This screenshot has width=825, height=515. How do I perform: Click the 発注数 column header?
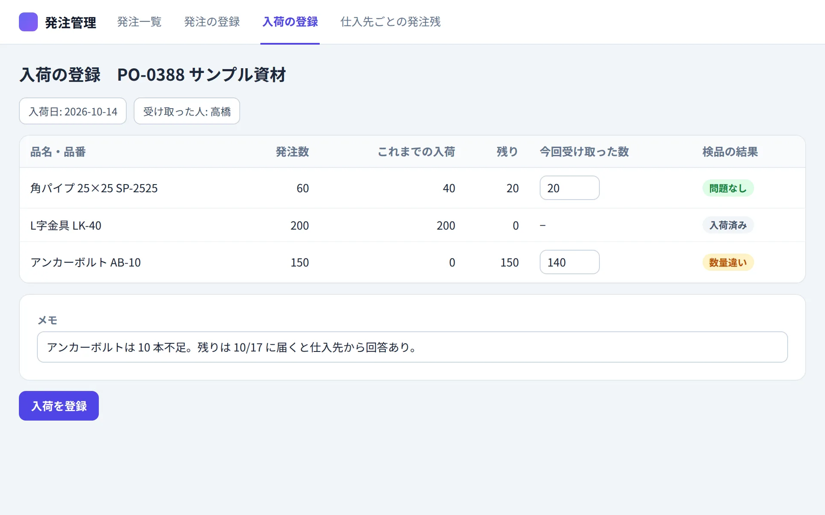click(292, 152)
